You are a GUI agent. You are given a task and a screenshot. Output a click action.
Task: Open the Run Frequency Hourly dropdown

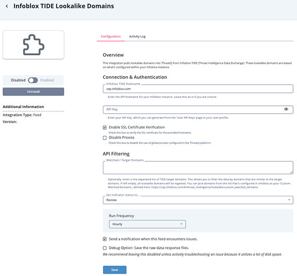click(148, 224)
